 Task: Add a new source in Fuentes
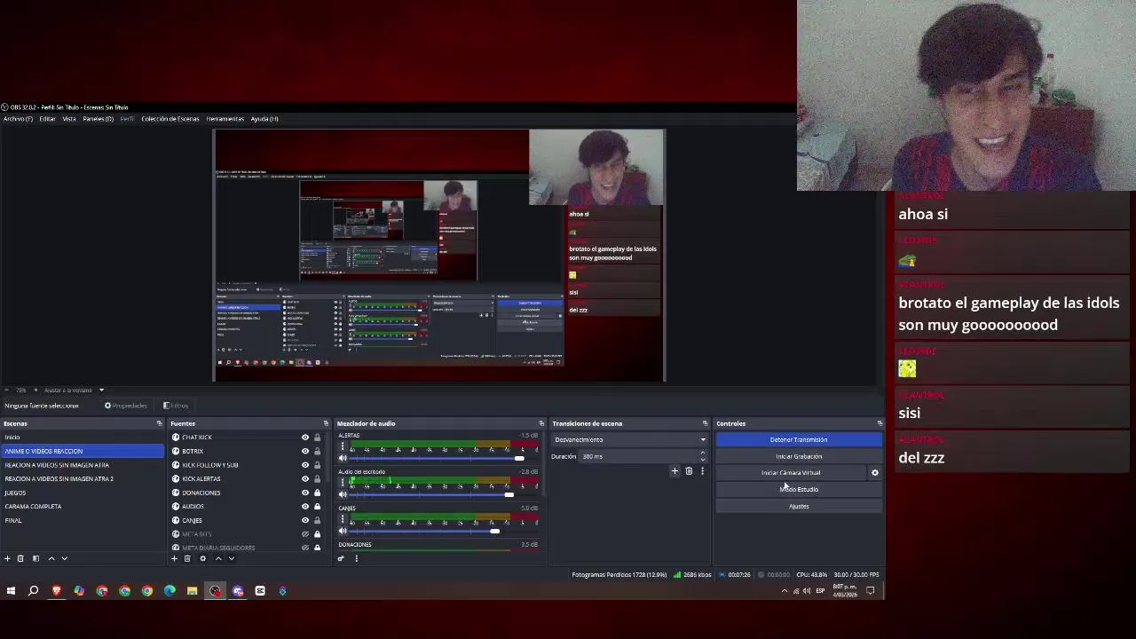click(x=174, y=558)
